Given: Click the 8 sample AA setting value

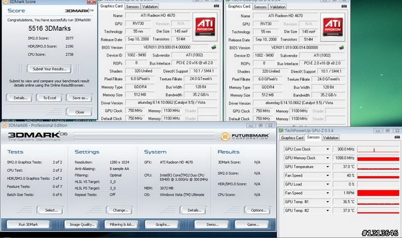Looking at the screenshot, I should click(119, 168).
